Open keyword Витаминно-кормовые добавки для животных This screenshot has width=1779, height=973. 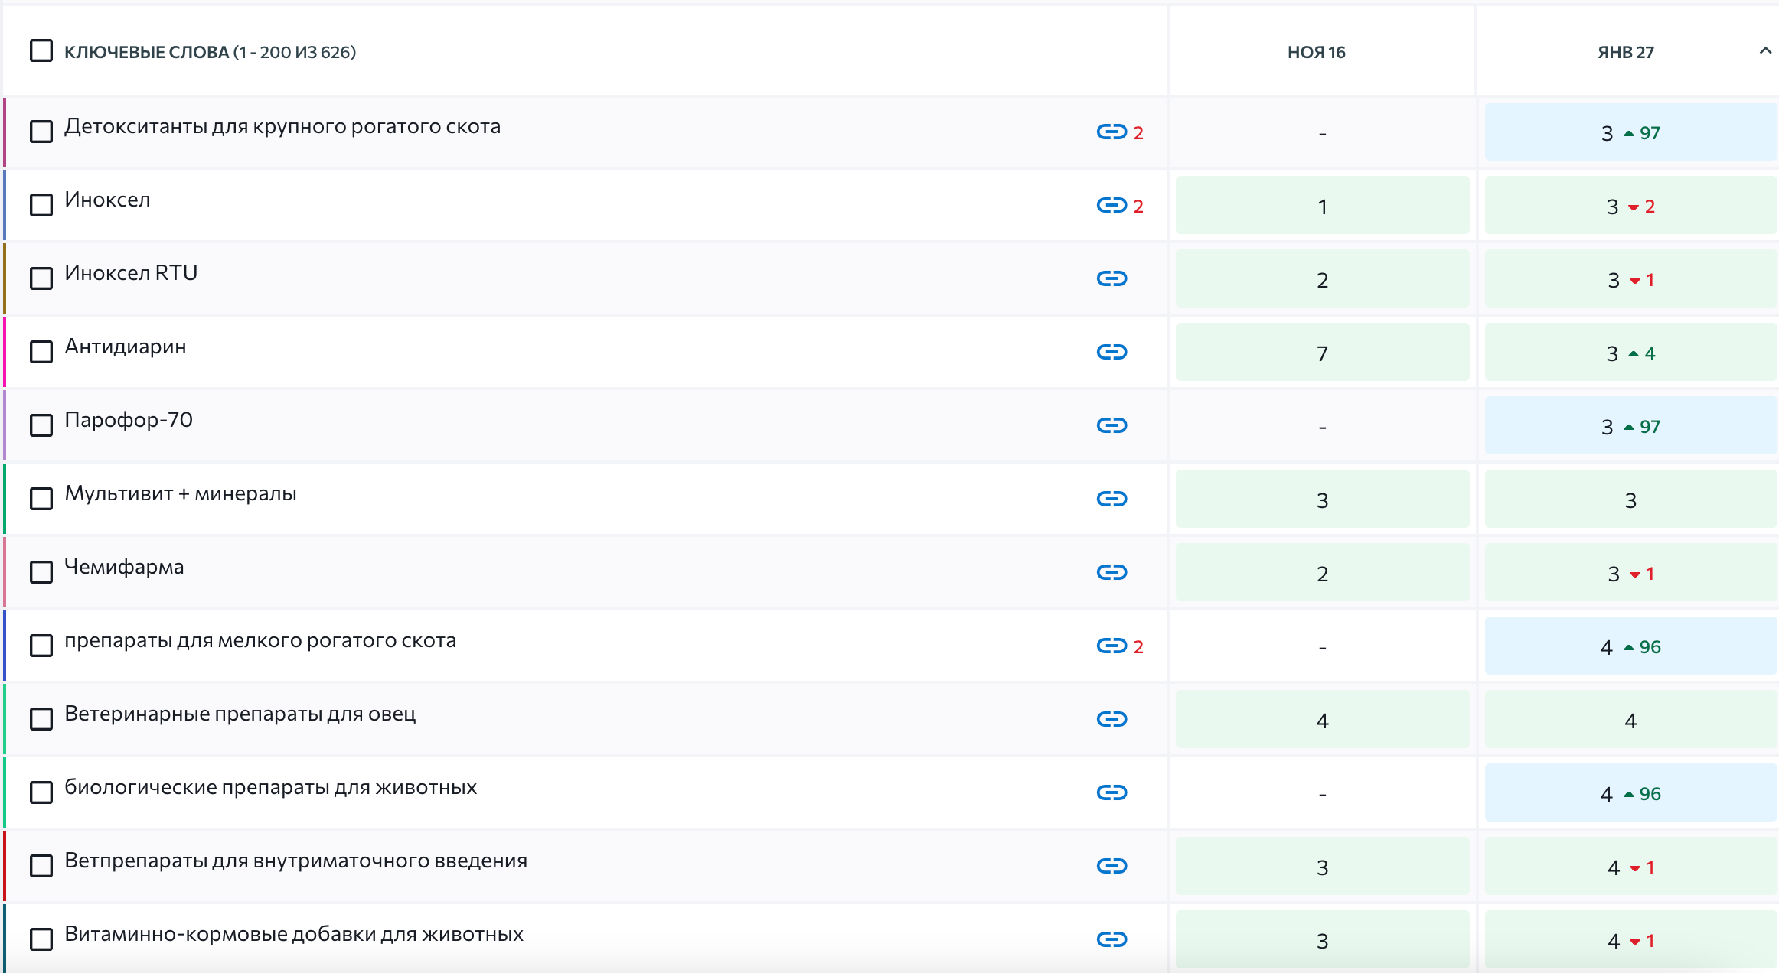click(x=294, y=934)
